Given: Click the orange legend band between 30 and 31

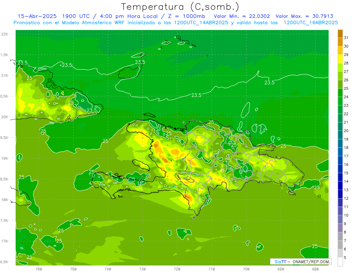Looking at the screenshot, I should coord(340,42).
